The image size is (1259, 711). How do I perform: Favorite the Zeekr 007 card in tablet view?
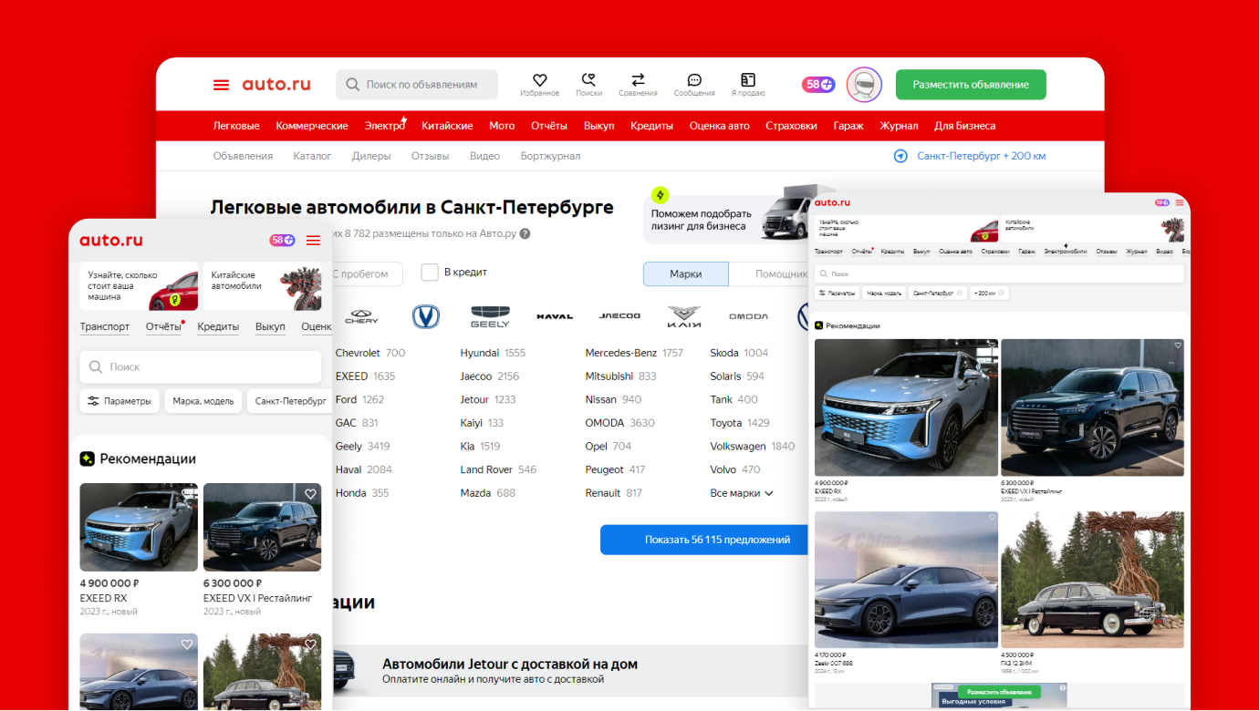tap(992, 518)
